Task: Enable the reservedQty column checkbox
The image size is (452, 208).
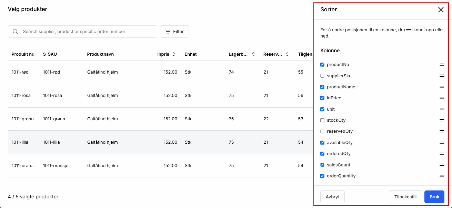Action: click(322, 131)
